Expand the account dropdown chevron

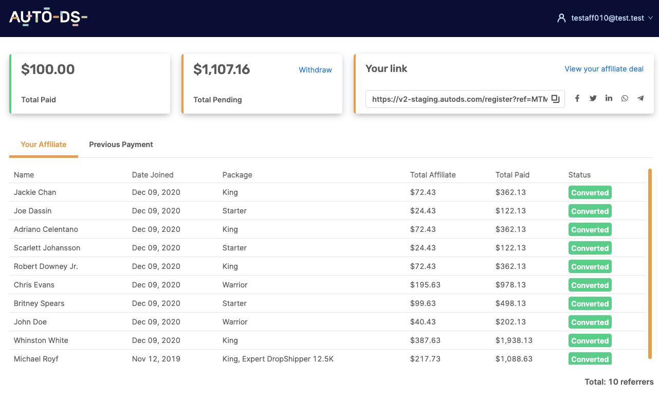[650, 18]
